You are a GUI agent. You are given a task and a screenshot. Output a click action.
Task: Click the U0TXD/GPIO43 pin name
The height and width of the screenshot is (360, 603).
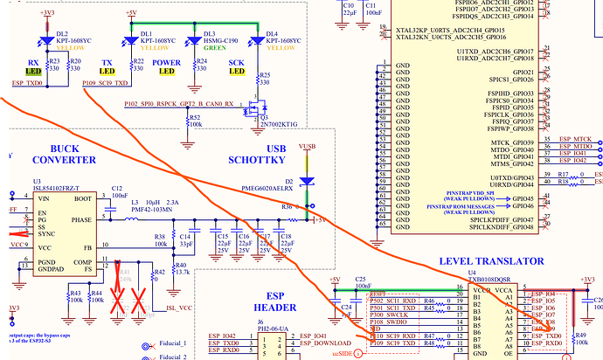(x=512, y=177)
